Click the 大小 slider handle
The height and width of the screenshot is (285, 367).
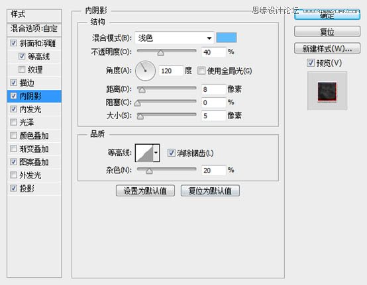[x=140, y=116]
